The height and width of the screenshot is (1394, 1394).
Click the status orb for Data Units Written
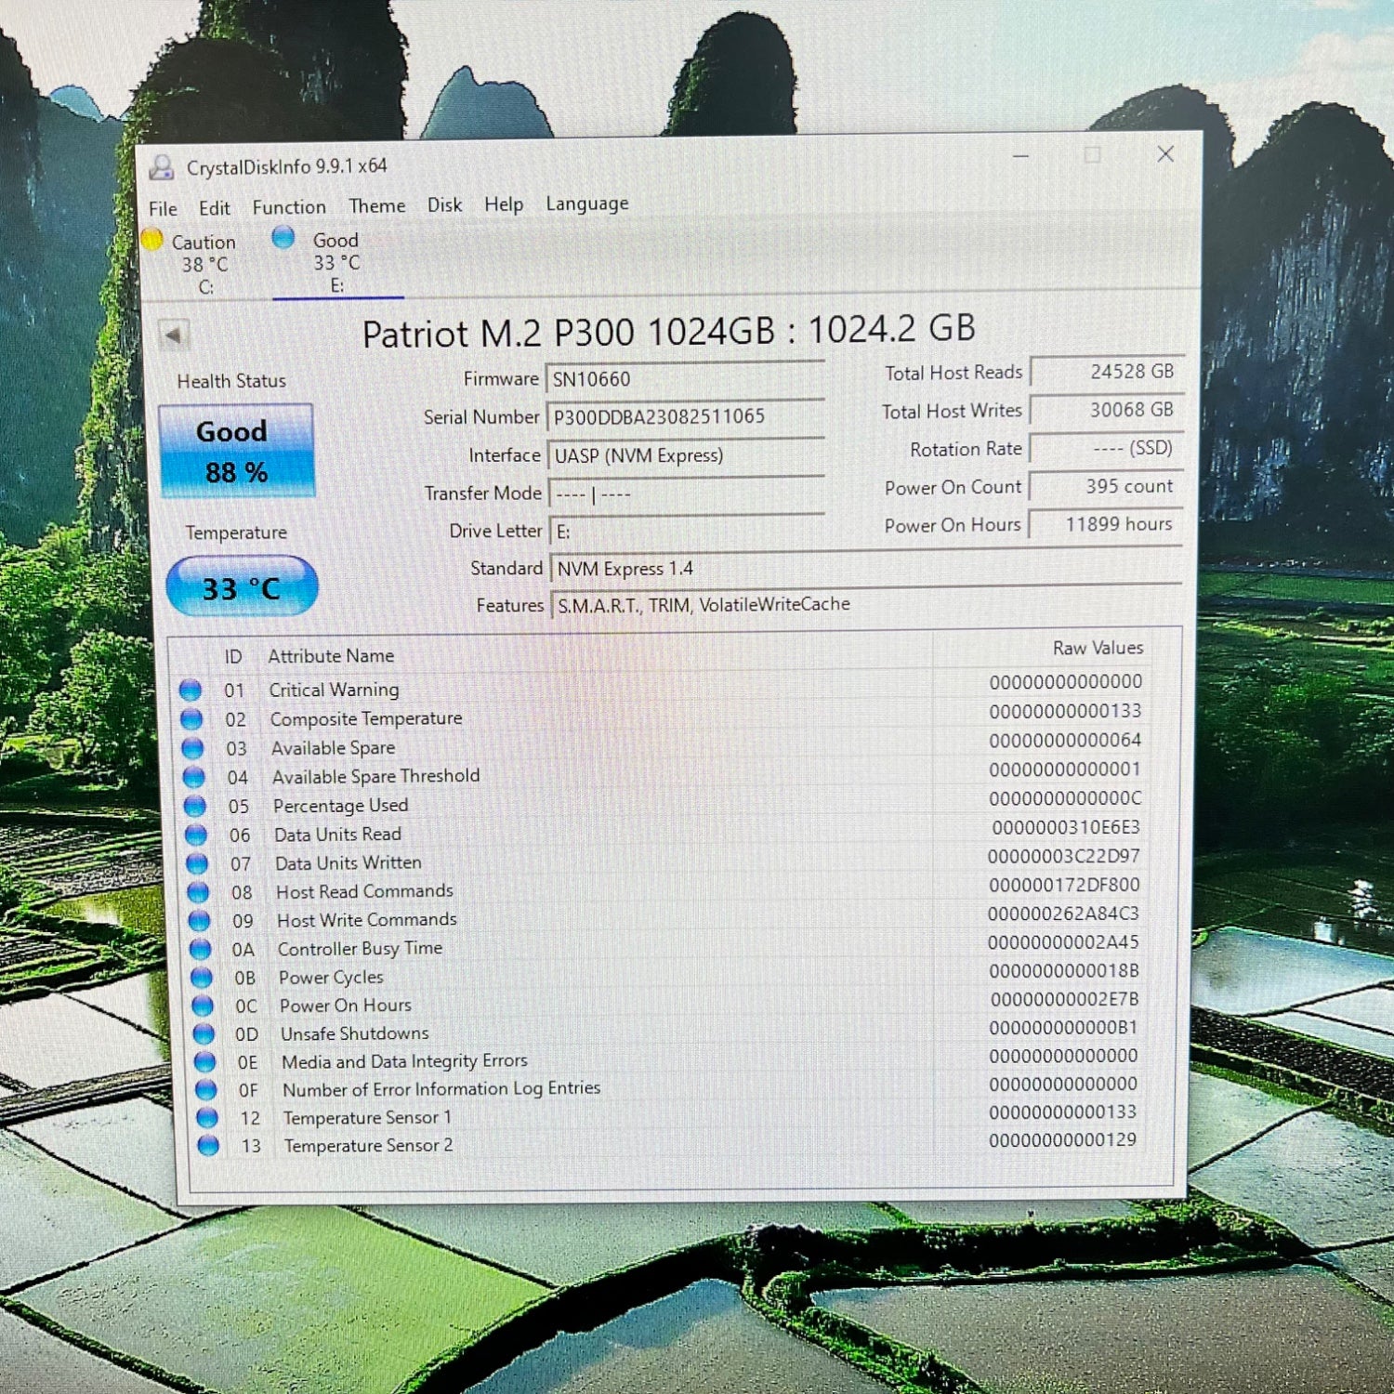[x=197, y=863]
